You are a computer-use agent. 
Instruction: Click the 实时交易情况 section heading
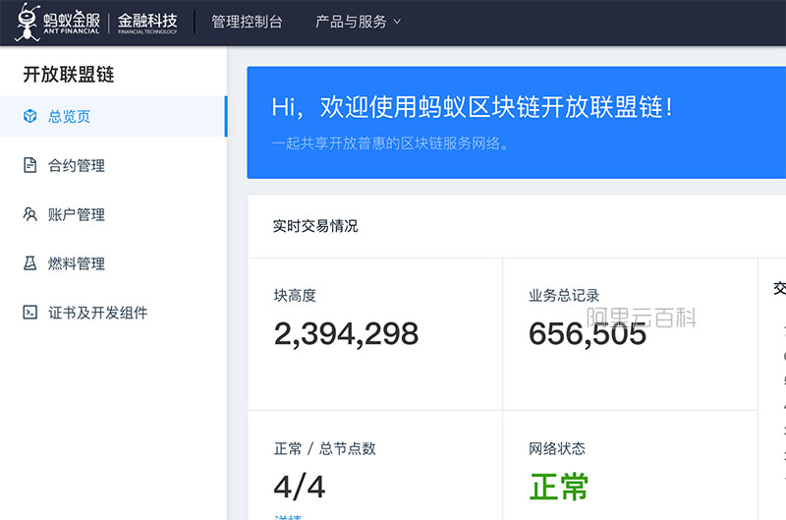[x=315, y=226]
